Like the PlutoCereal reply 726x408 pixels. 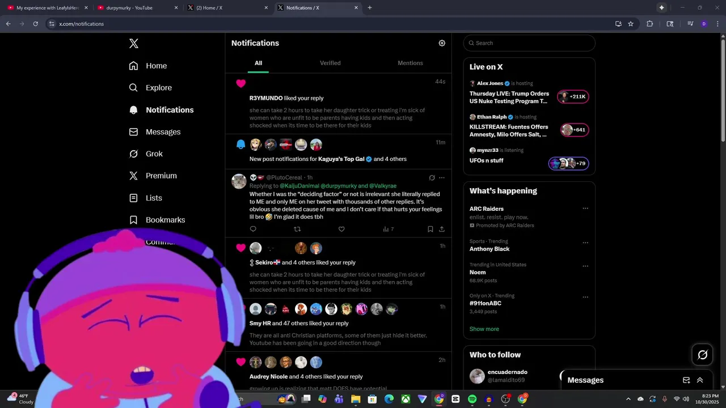(341, 229)
